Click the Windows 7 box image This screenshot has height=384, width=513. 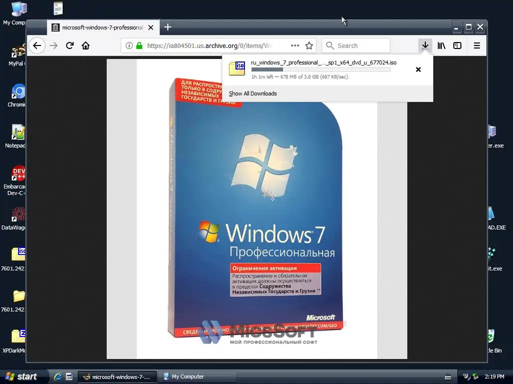pyautogui.click(x=256, y=209)
